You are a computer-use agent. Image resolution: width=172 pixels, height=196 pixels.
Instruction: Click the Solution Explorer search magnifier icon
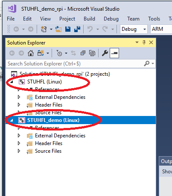coord(147,63)
